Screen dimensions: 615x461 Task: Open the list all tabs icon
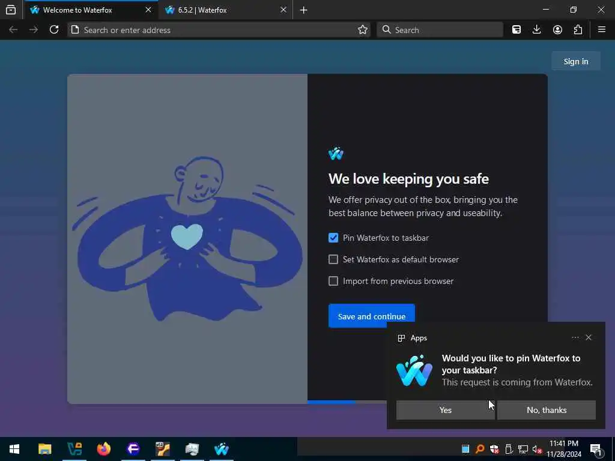pos(11,10)
